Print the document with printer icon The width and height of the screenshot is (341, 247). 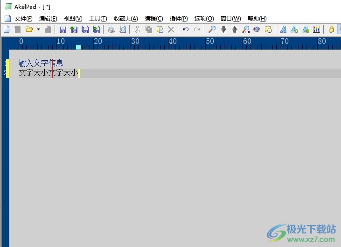(x=111, y=29)
